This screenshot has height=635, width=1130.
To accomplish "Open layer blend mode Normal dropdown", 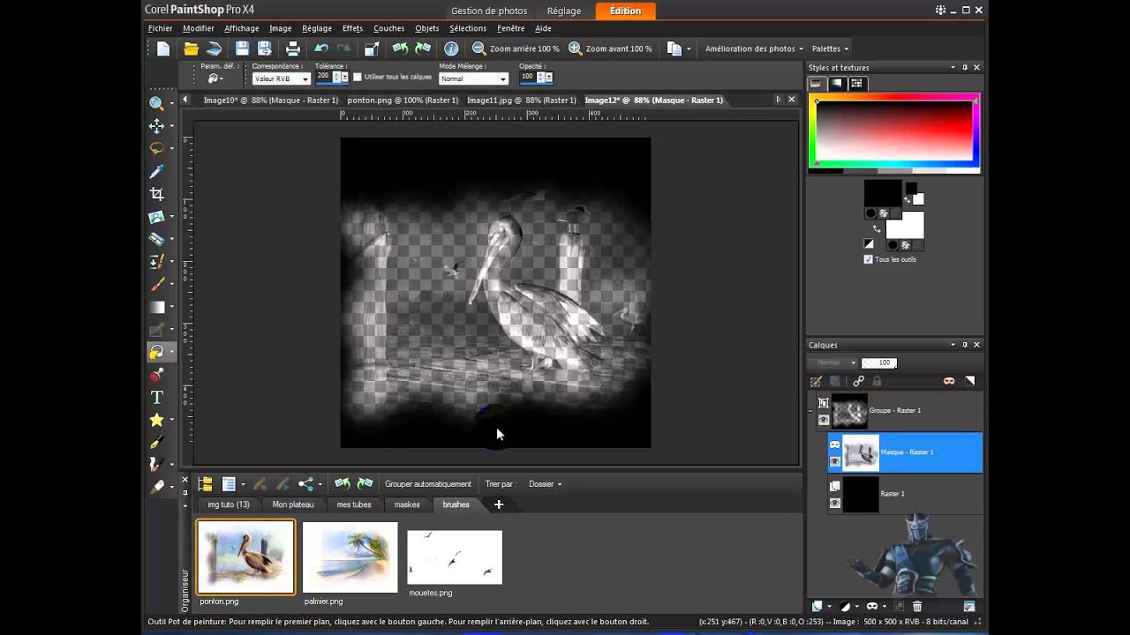I will coord(835,362).
